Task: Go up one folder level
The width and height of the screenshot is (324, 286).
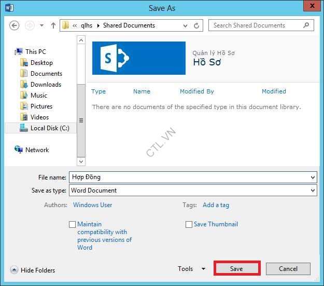Action: [x=53, y=25]
